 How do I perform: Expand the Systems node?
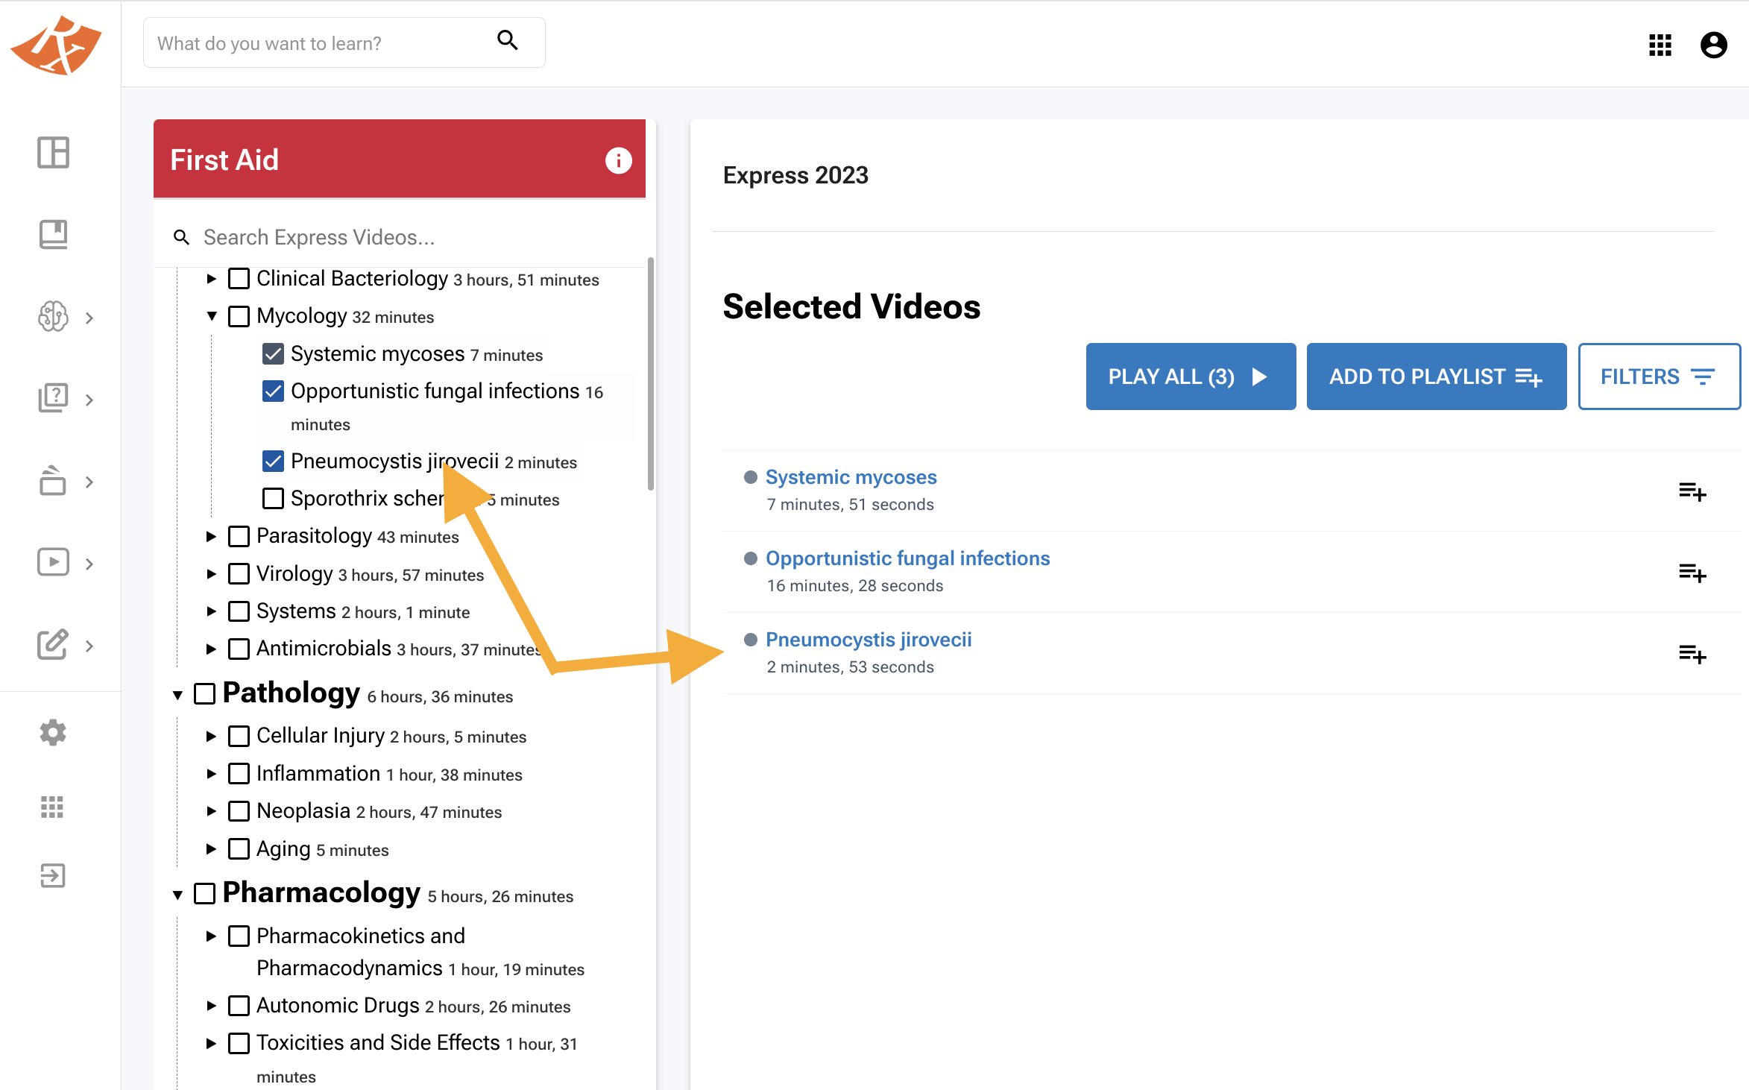212,611
